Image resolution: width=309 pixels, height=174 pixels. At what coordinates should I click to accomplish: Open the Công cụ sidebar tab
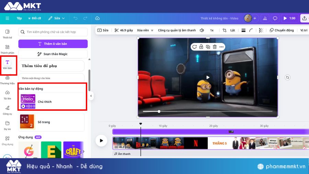7,110
